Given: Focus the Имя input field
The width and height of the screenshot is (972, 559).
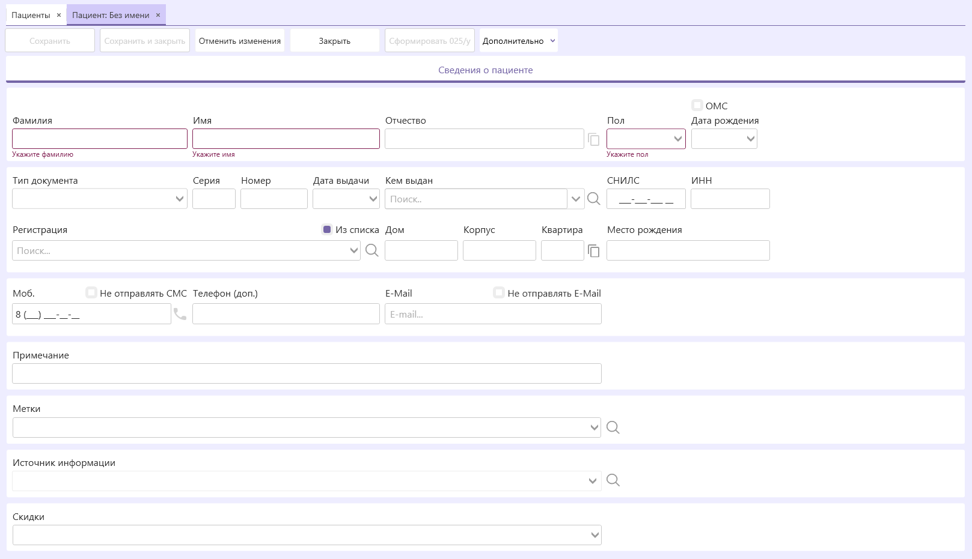Looking at the screenshot, I should pos(286,139).
